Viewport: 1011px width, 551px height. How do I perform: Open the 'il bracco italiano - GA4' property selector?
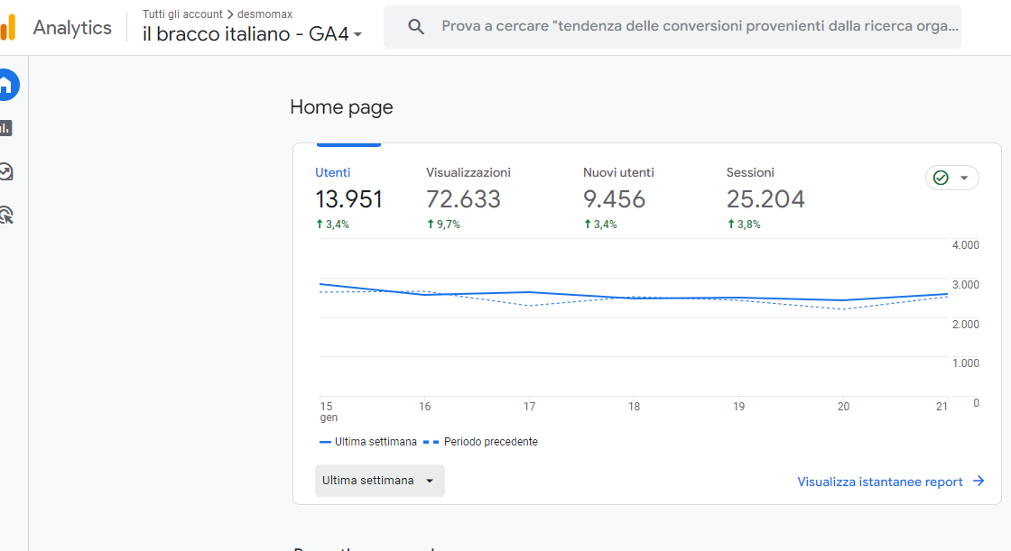[253, 34]
